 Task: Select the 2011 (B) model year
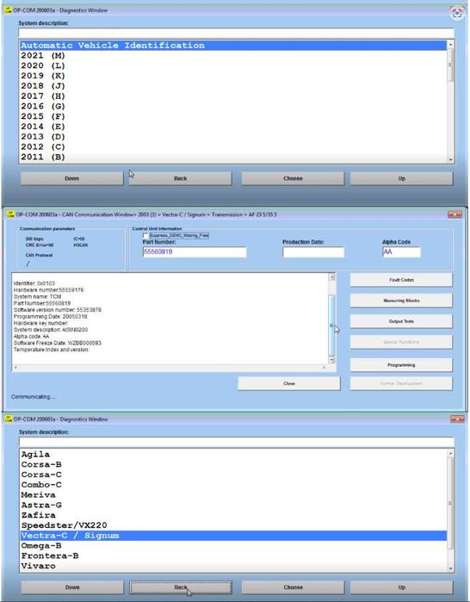[233, 157]
